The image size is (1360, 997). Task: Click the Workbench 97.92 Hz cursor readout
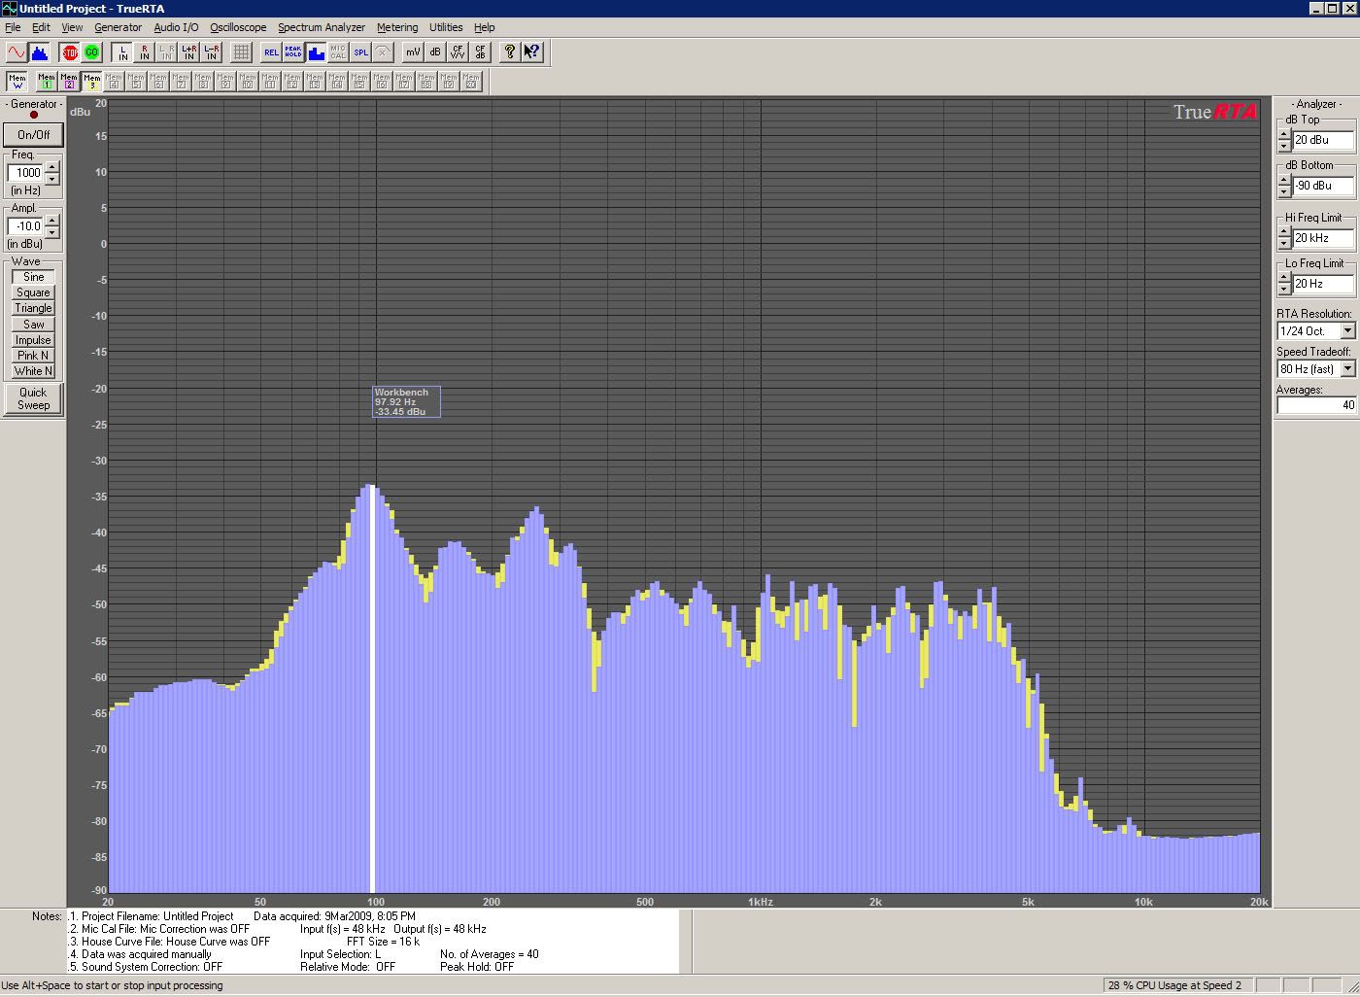(406, 402)
